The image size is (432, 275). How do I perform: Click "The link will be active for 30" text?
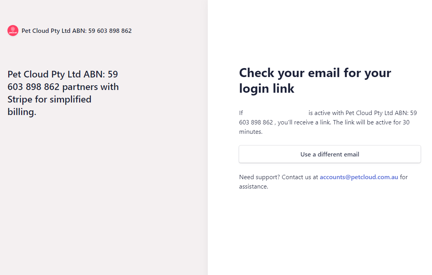(371, 122)
